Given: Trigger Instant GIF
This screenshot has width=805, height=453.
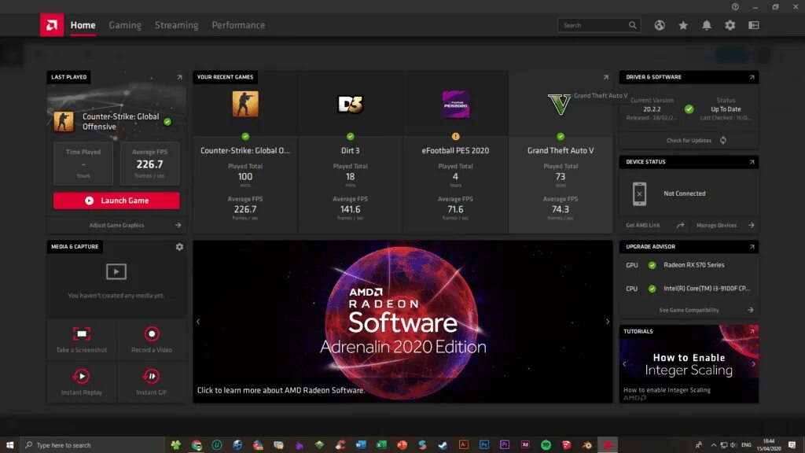Looking at the screenshot, I should pos(152,383).
